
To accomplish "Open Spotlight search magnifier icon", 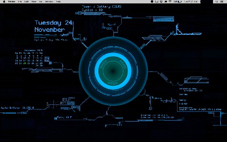I will pos(216,2).
